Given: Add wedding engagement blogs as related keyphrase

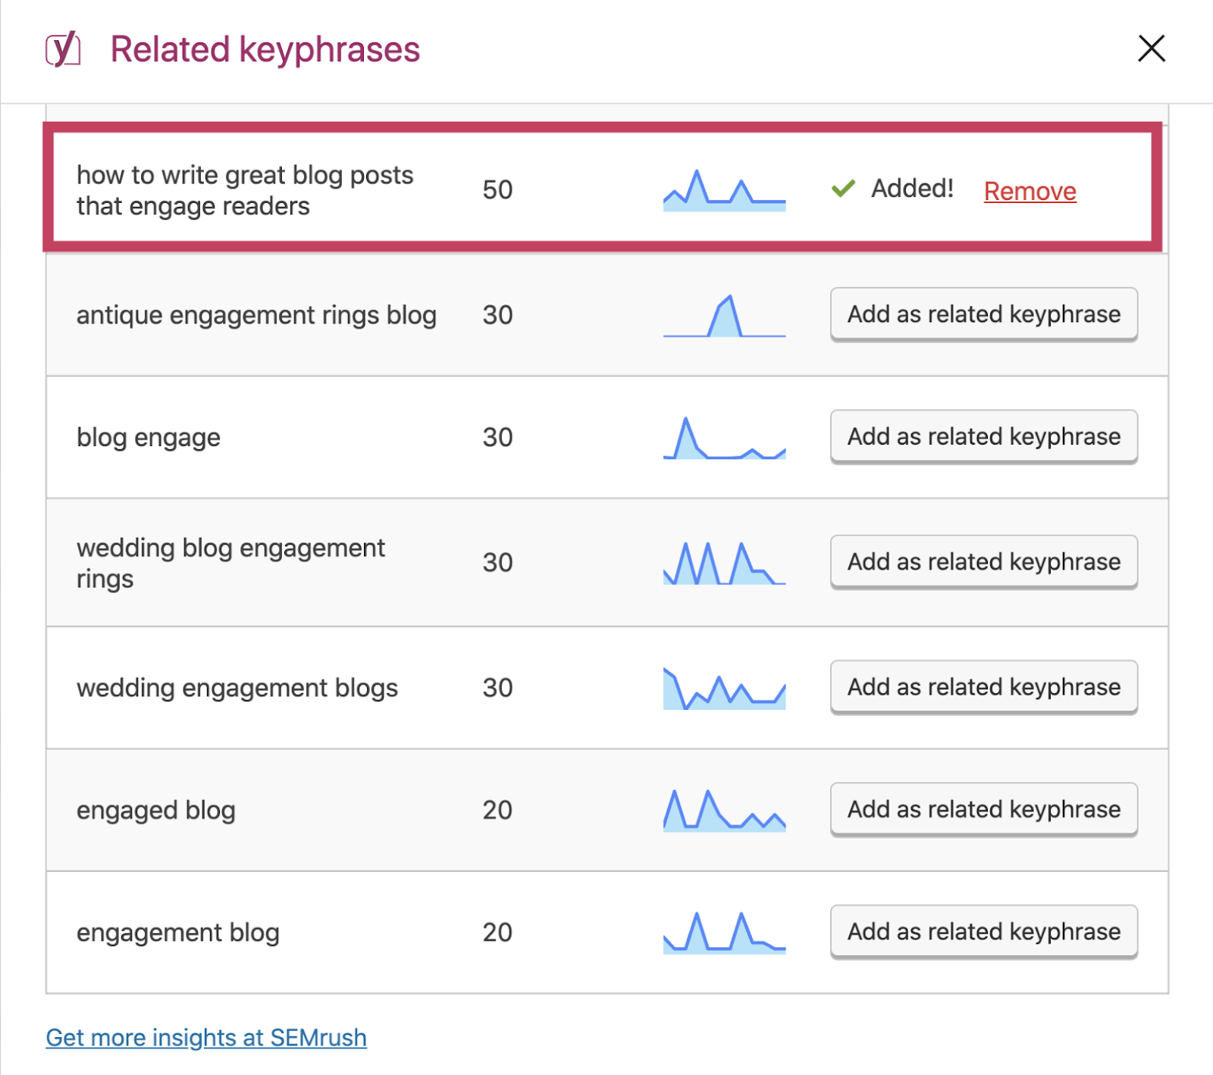Looking at the screenshot, I should 983,688.
